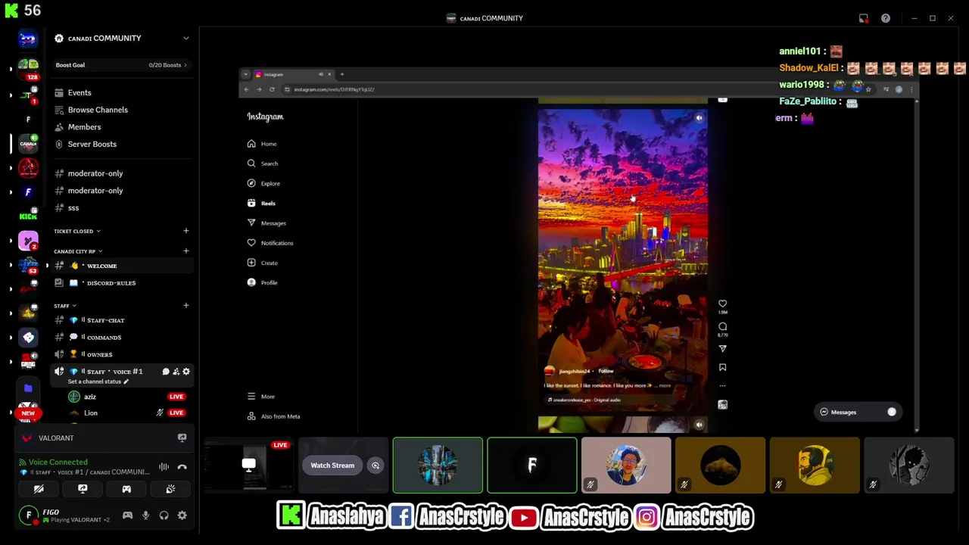Open chat for STAFF VOICE #1
Image resolution: width=969 pixels, height=545 pixels.
[x=166, y=372]
